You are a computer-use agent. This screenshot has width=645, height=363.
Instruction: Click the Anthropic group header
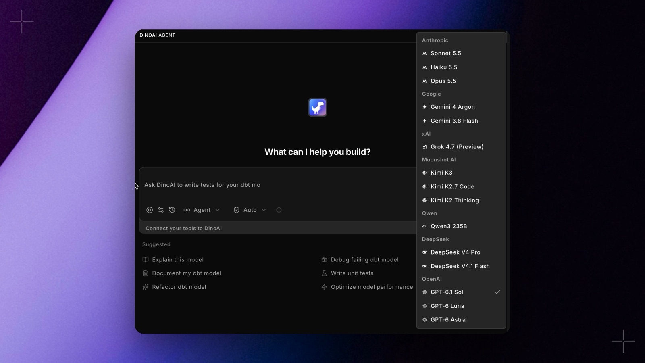[435, 40]
